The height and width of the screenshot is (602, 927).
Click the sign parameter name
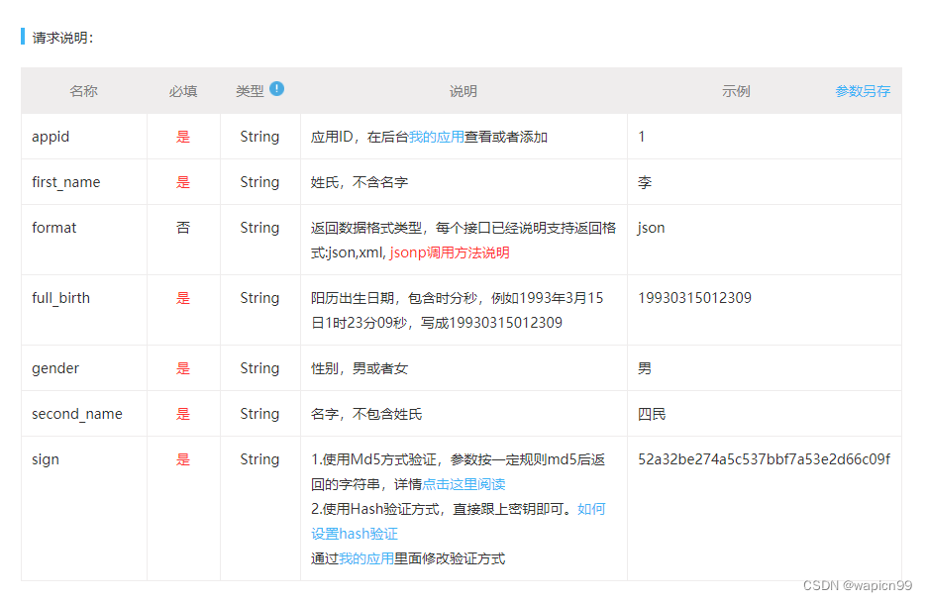point(46,459)
